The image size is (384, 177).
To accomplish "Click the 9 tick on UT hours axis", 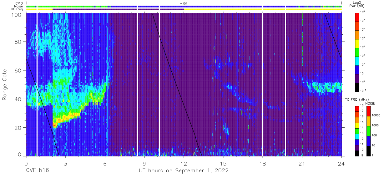I will point(144,163).
